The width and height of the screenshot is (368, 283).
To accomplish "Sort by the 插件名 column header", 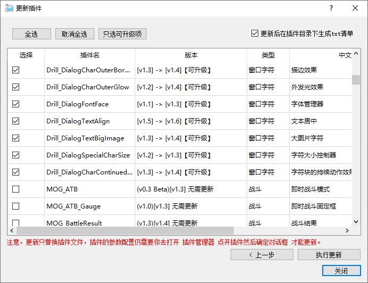I will [89, 55].
